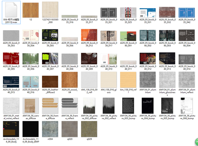Click AM134_36_frame_diffuse texture
198x146 pixels.
pyautogui.click(x=50, y=106)
